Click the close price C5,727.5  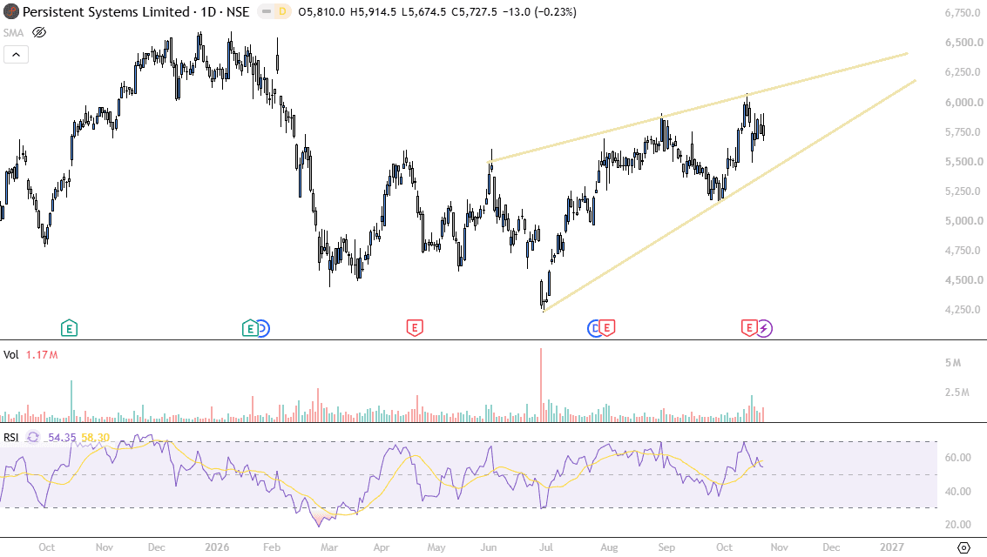pos(474,12)
